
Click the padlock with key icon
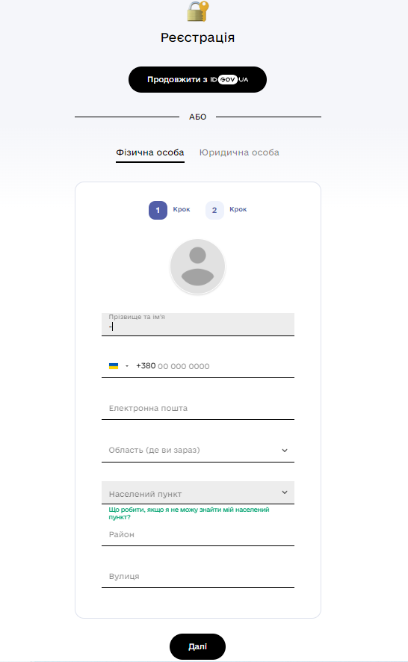(198, 11)
